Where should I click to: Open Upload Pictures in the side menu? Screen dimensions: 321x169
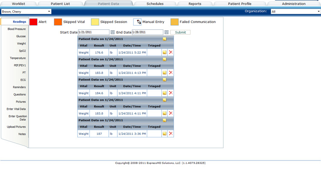[x=16, y=127]
